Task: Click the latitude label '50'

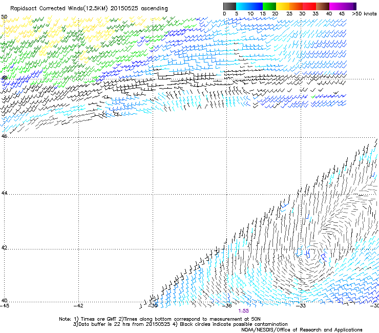Action: click(4, 17)
